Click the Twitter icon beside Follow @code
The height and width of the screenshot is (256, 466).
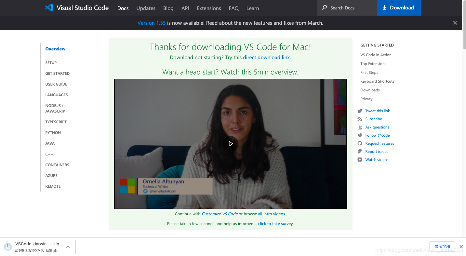point(360,135)
